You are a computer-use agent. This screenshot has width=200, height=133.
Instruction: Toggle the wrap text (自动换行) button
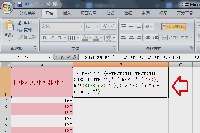pyautogui.click(x=173, y=26)
